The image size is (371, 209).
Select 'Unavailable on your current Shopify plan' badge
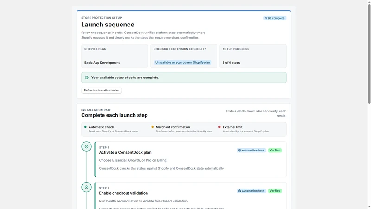pos(182,63)
